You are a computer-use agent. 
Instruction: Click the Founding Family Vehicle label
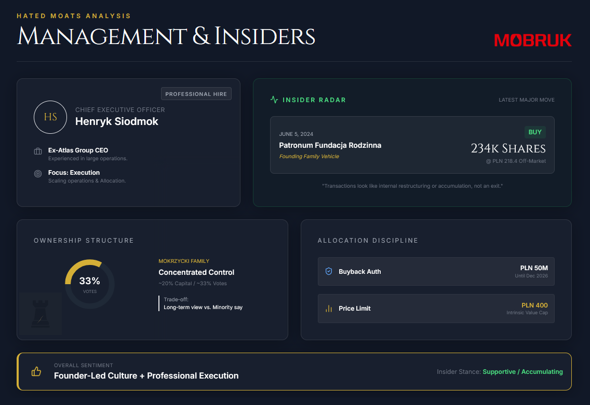coord(309,156)
